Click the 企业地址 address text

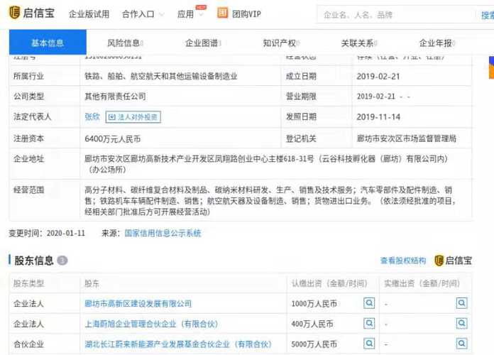[x=266, y=164]
